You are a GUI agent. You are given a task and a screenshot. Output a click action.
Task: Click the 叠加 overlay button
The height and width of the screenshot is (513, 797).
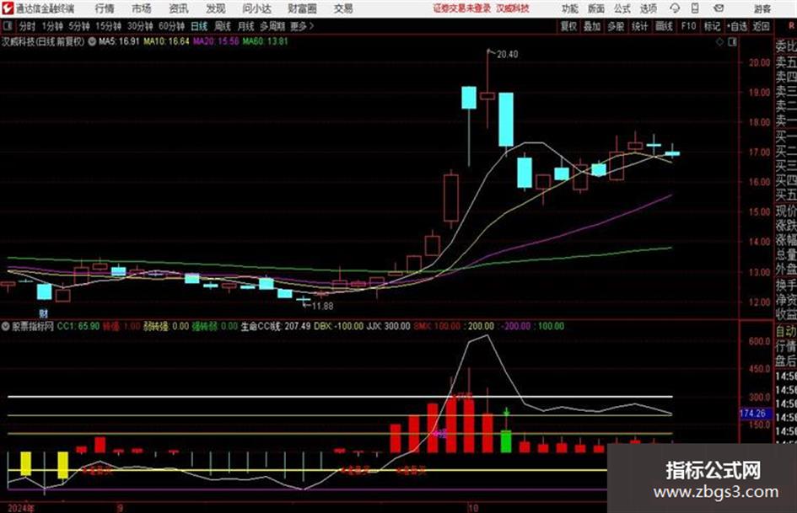pos(592,26)
